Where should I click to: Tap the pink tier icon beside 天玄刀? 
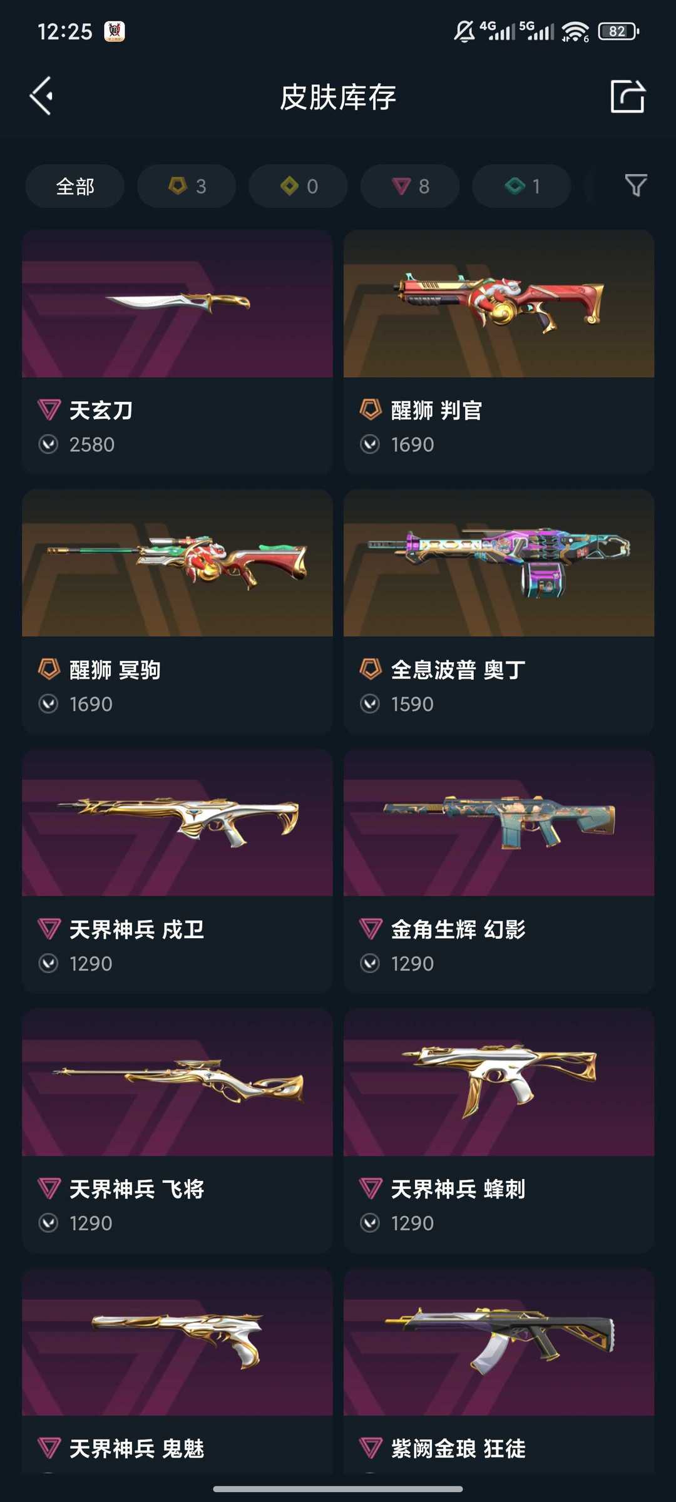pyautogui.click(x=49, y=411)
